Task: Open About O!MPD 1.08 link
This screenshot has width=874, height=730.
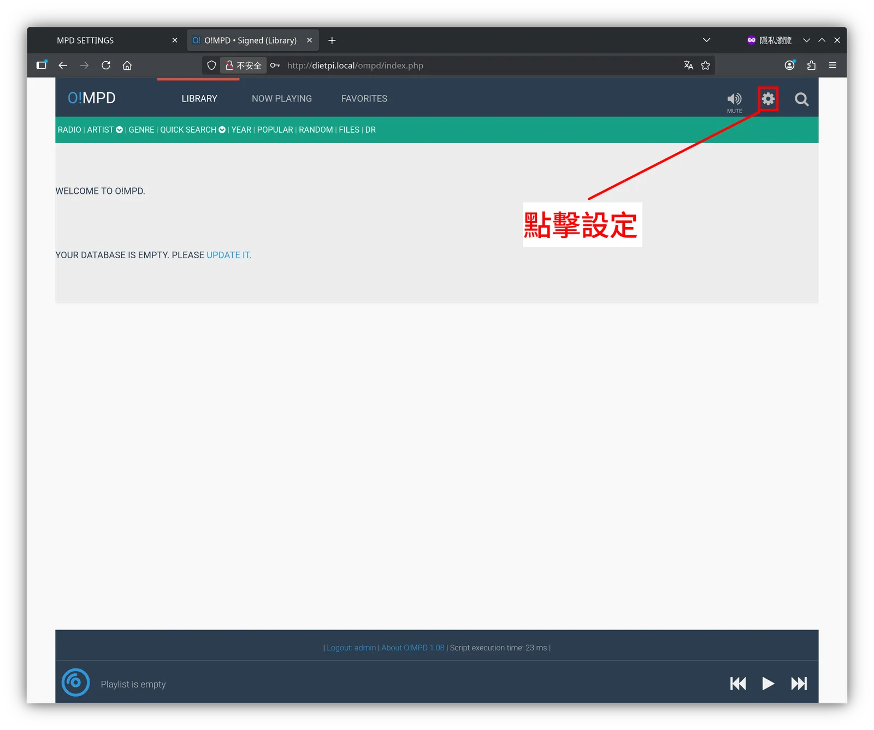Action: (413, 648)
